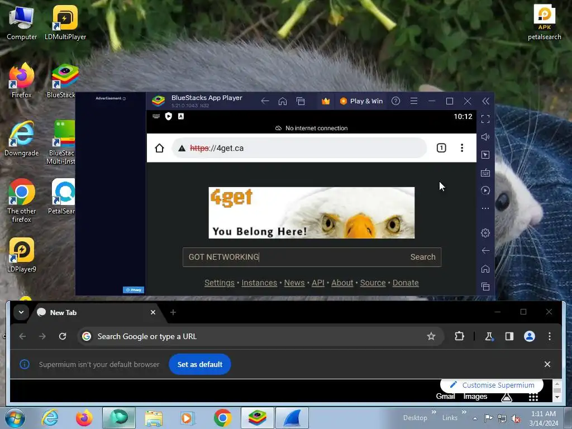This screenshot has width=572, height=429.
Task: Click the muted volume tray icon
Action: (516, 418)
